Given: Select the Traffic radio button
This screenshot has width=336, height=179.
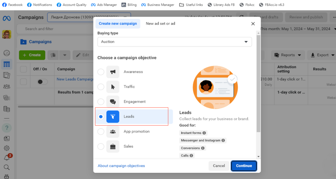Looking at the screenshot, I should (101, 87).
